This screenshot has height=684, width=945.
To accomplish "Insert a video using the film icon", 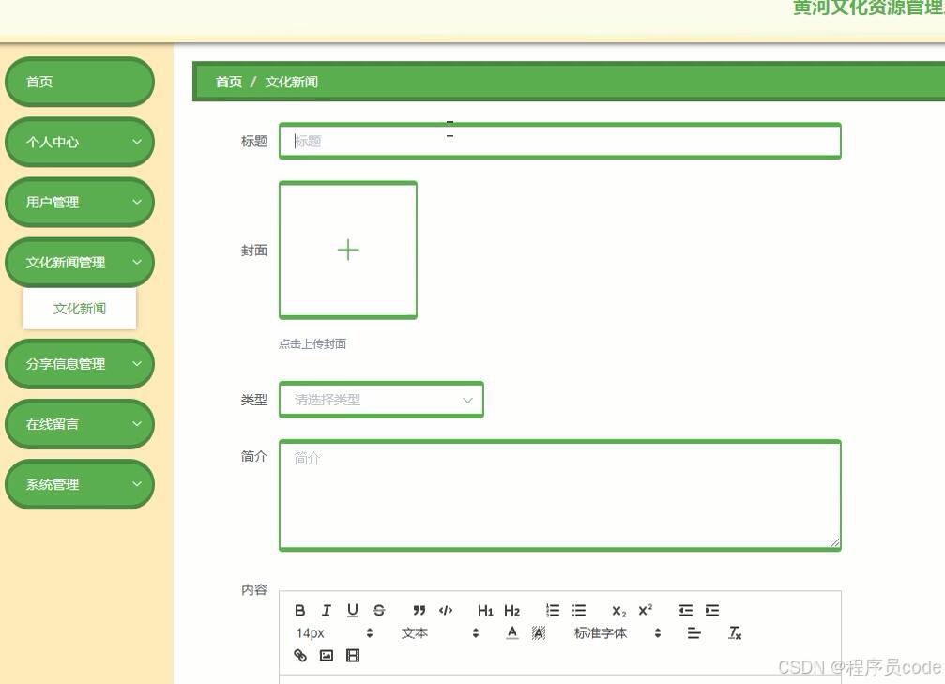I will tap(353, 655).
